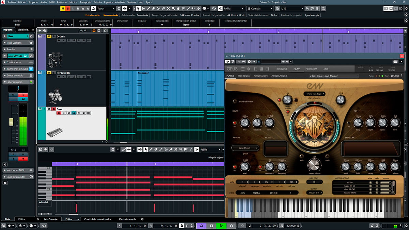Image resolution: width=409 pixels, height=230 pixels.
Task: Click the AQ button in transport bar
Action: [x=44, y=226]
